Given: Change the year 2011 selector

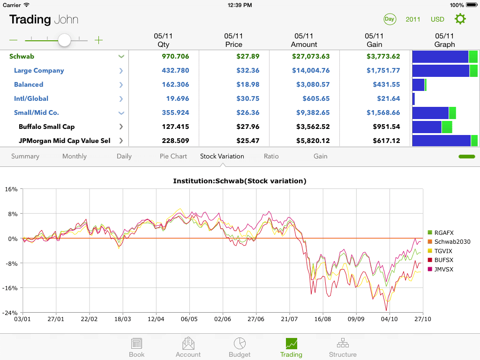Looking at the screenshot, I should pos(413,19).
